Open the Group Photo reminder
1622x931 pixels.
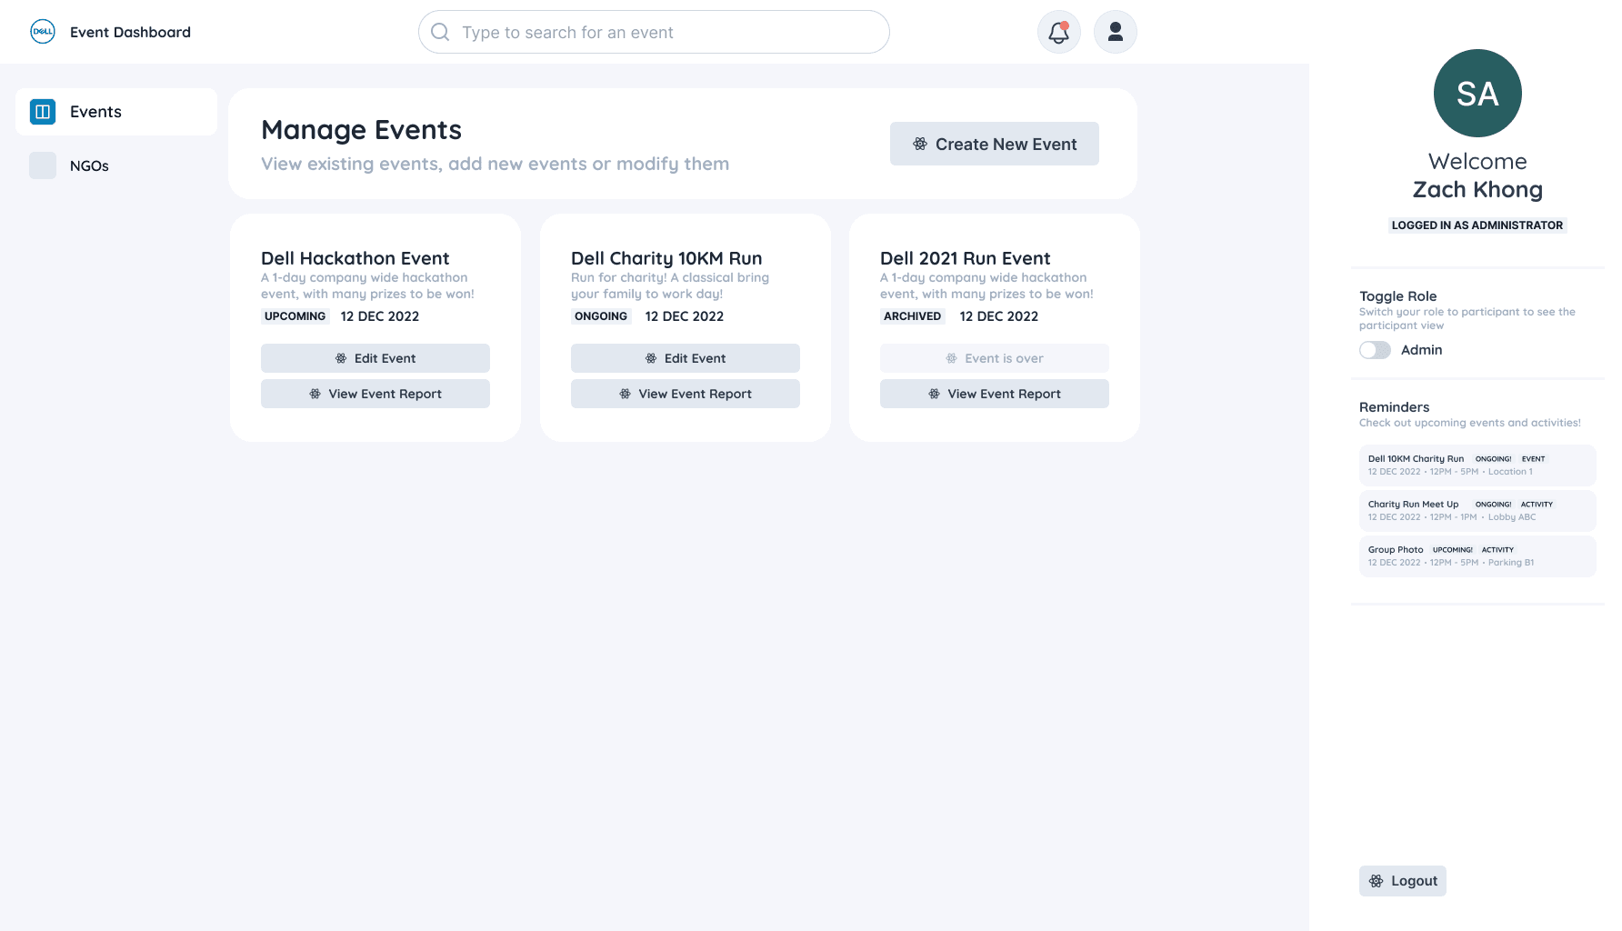pos(1477,556)
